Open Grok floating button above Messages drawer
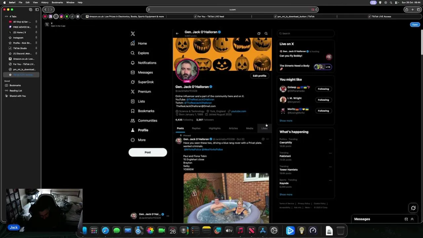Image resolution: width=423 pixels, height=238 pixels. [413, 208]
